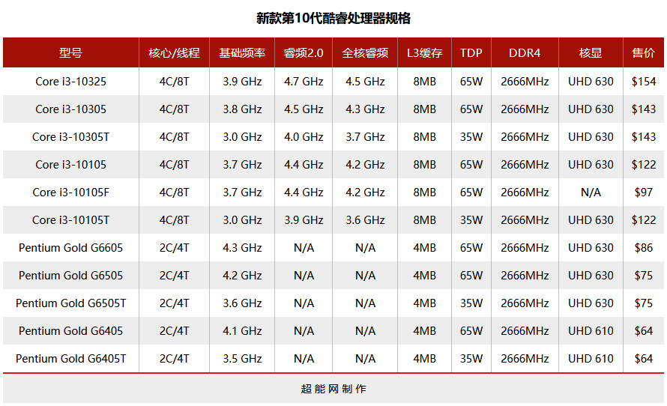
Task: Select the Pentium Gold G6505T cell
Action: (x=70, y=303)
